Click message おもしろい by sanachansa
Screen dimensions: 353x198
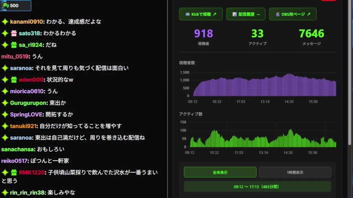(50, 149)
